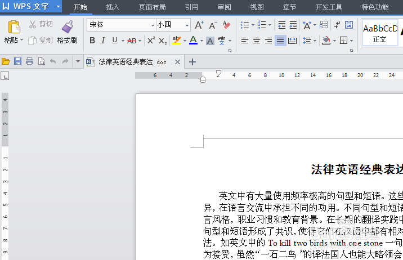Toggle character shading A icon
This screenshot has width=403, height=260.
point(210,41)
